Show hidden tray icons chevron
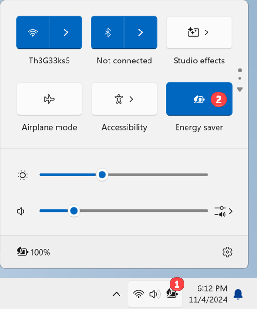This screenshot has width=257, height=309. click(x=117, y=294)
